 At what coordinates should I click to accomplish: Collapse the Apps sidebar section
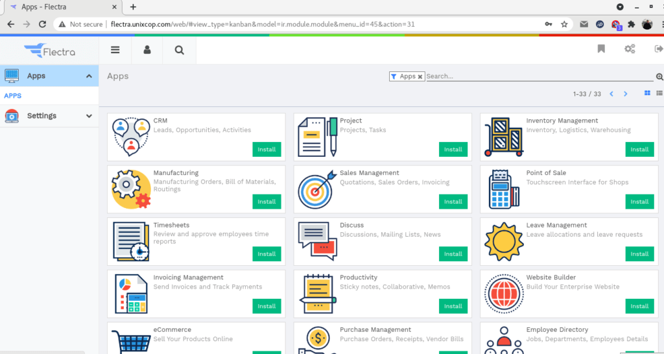(89, 77)
